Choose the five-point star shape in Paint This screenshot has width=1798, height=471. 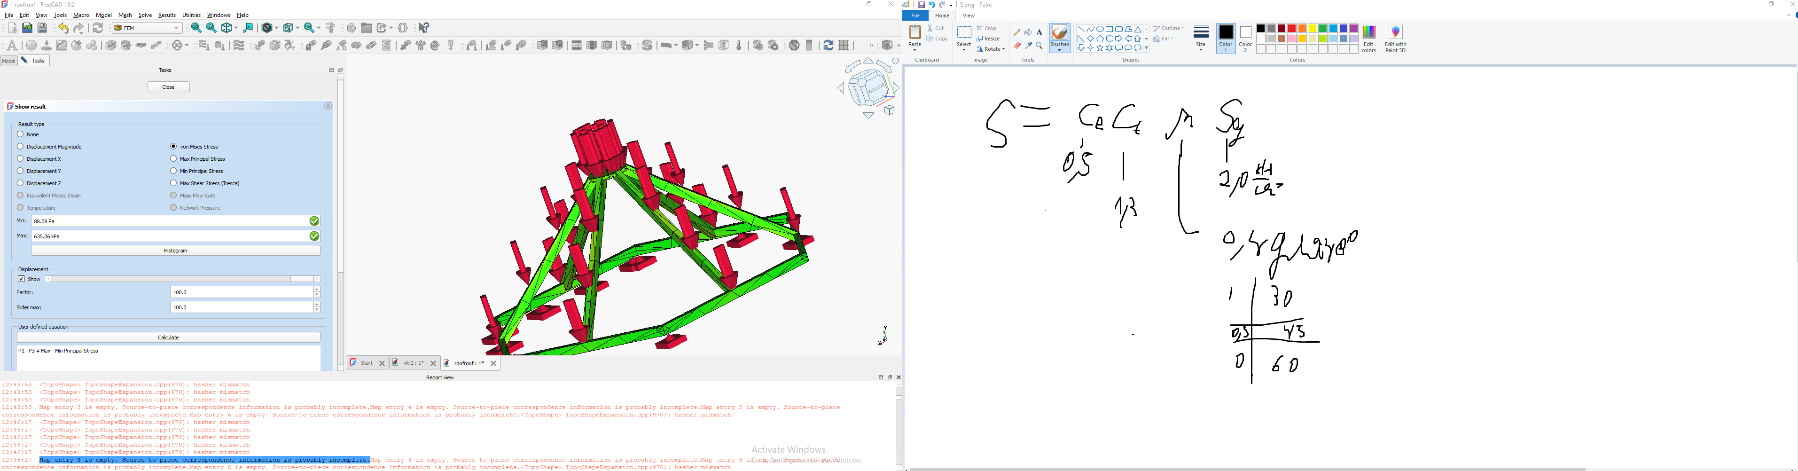1100,48
